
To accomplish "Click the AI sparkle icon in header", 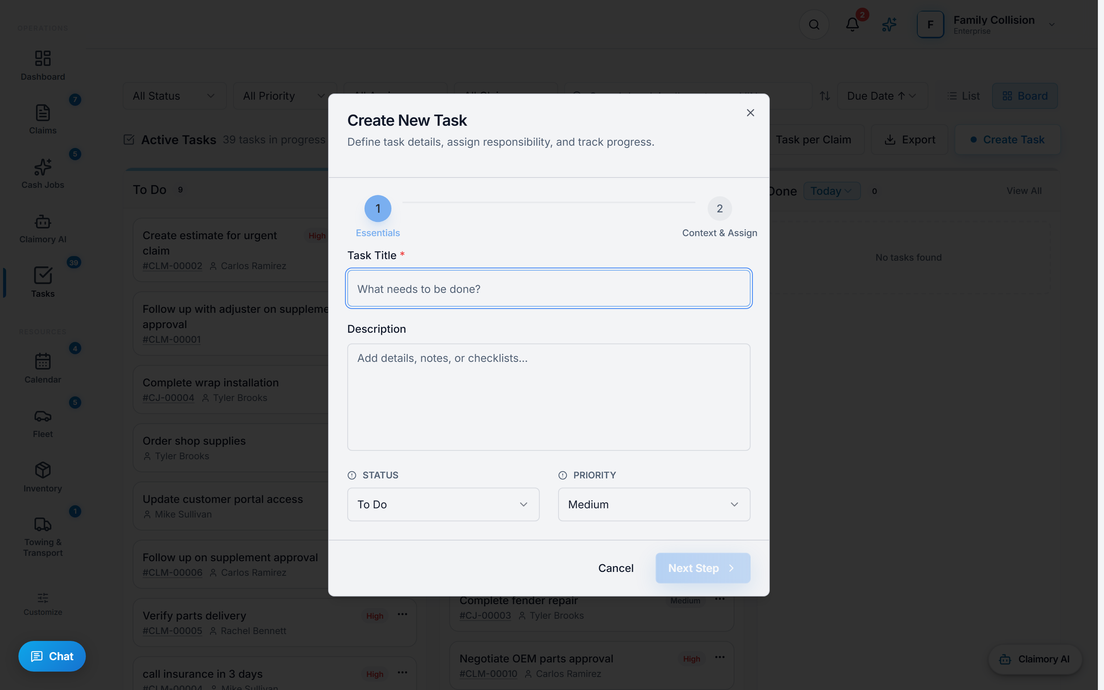I will 889,24.
